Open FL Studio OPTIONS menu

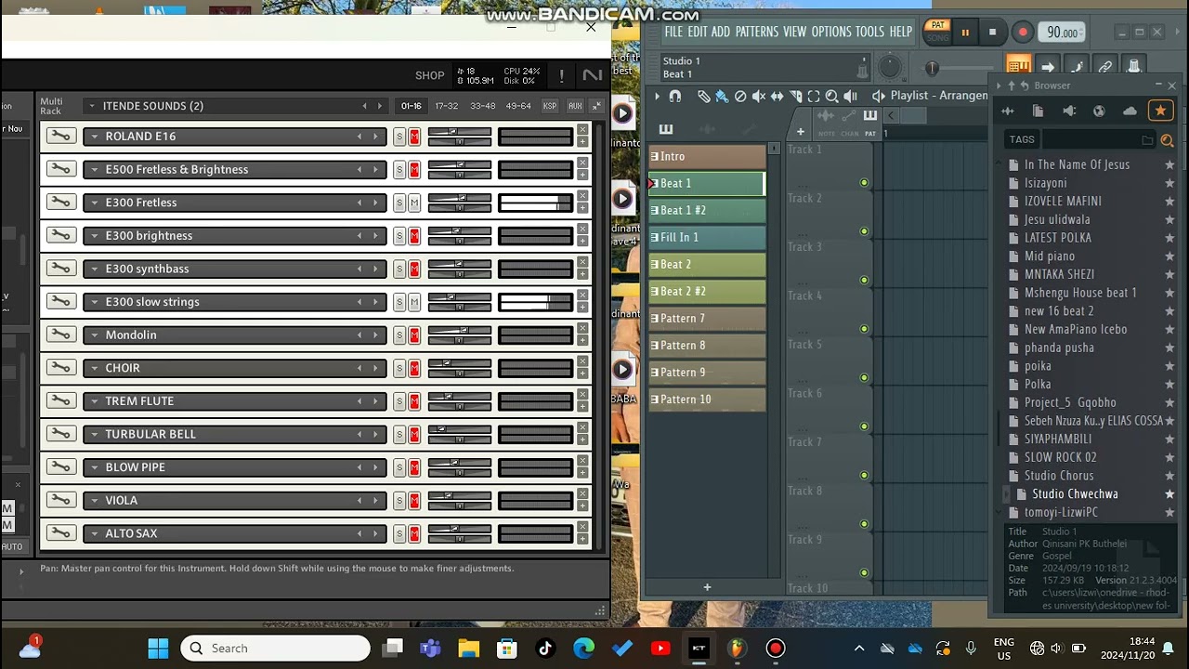pos(831,32)
